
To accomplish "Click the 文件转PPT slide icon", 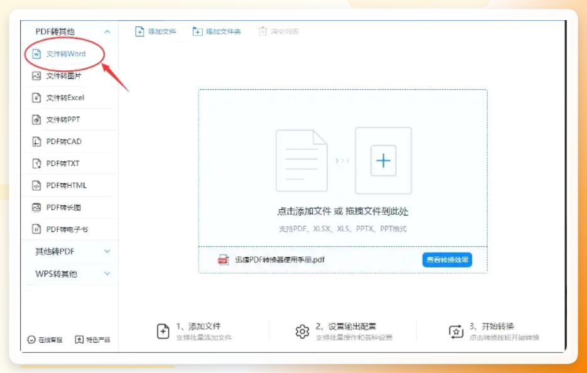I will (36, 120).
